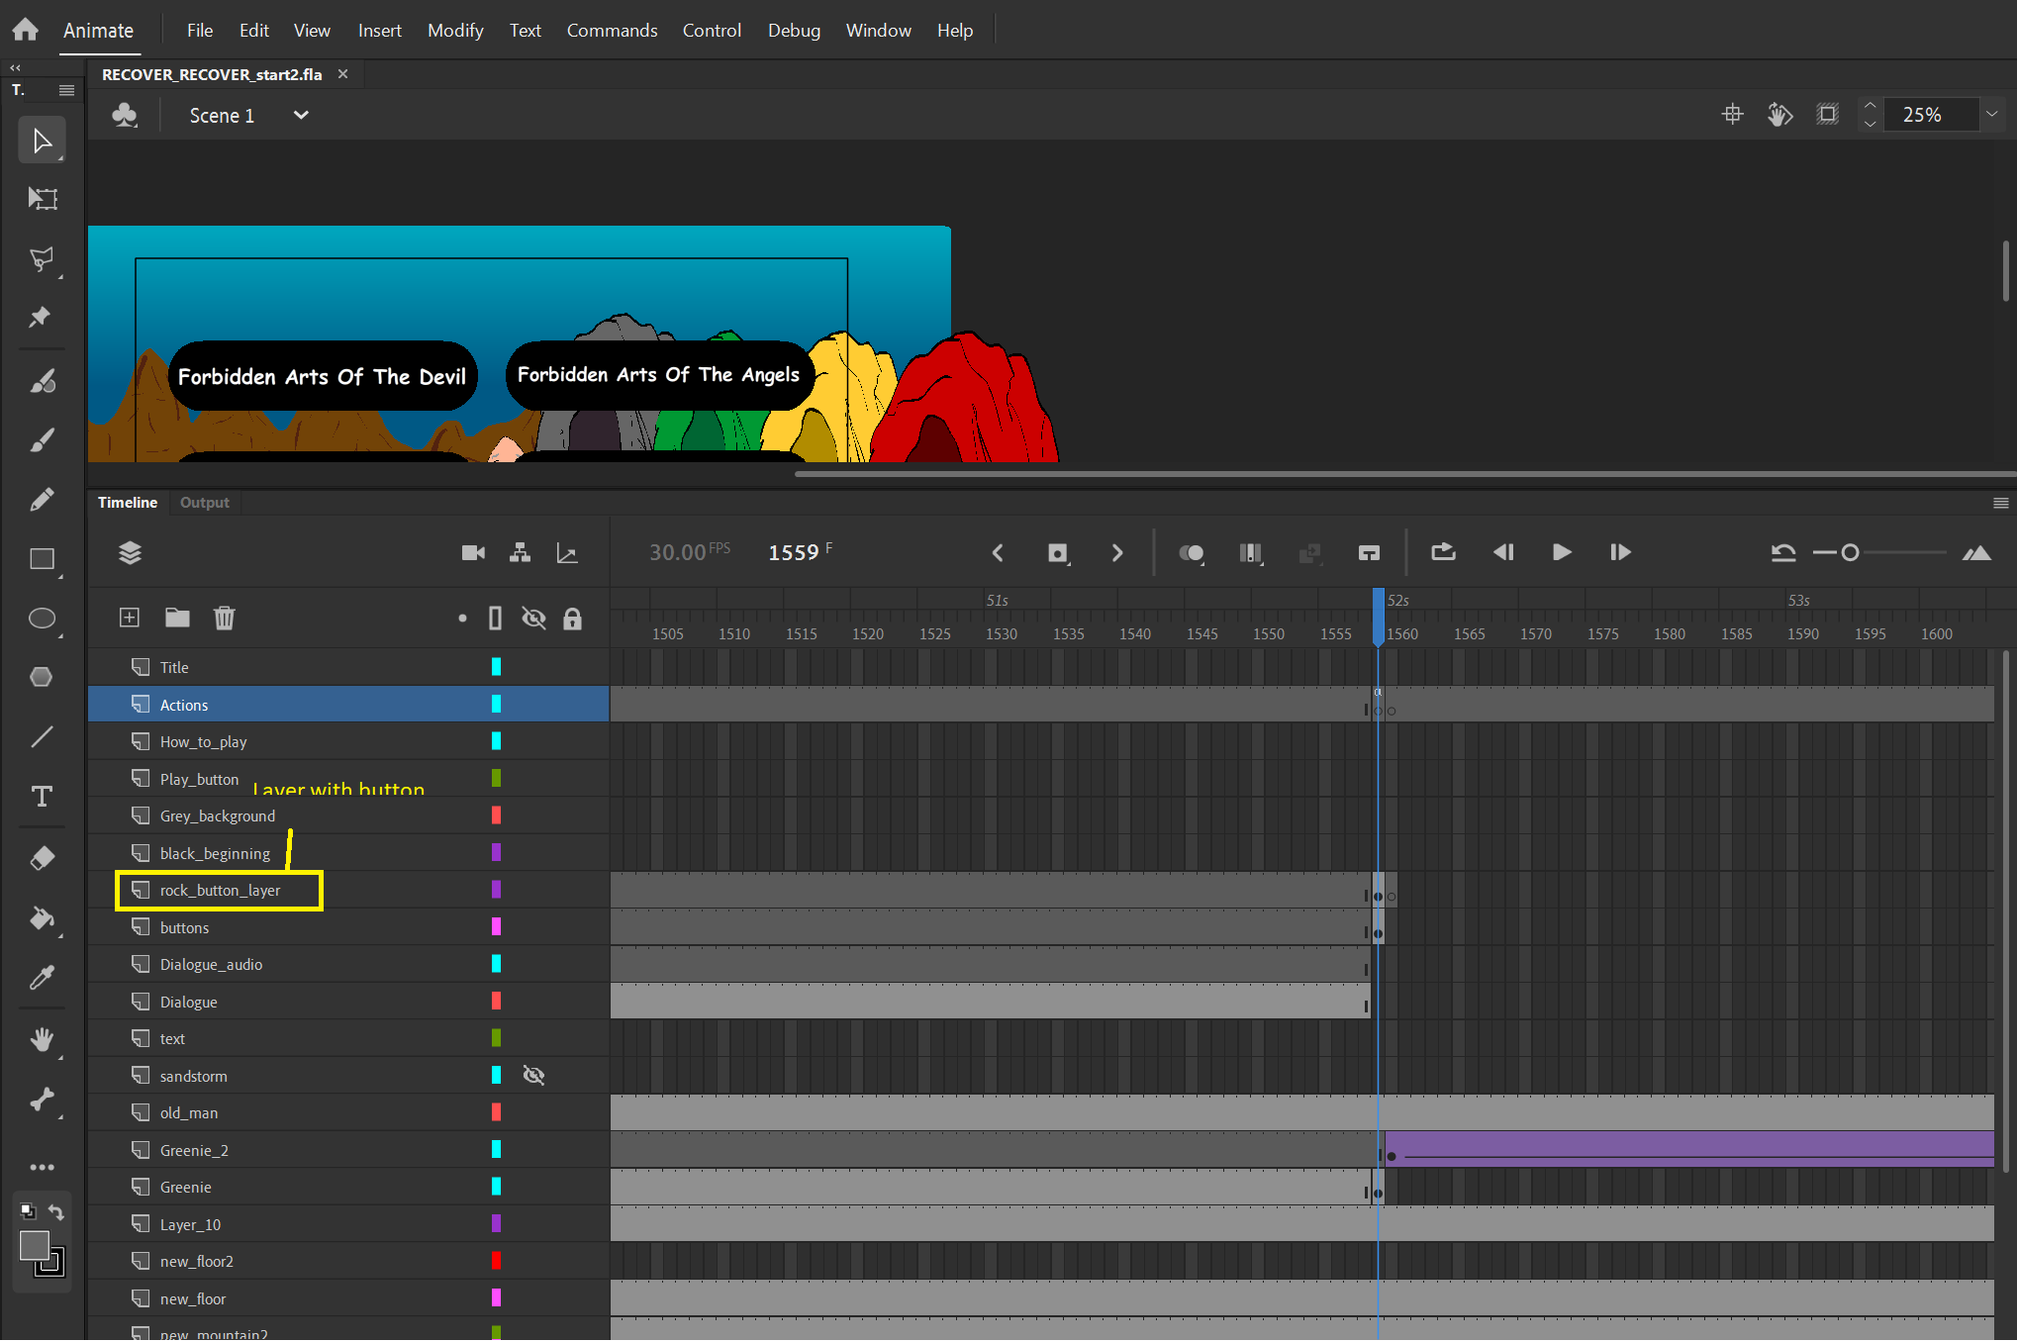Select the Hand tool

42,1039
